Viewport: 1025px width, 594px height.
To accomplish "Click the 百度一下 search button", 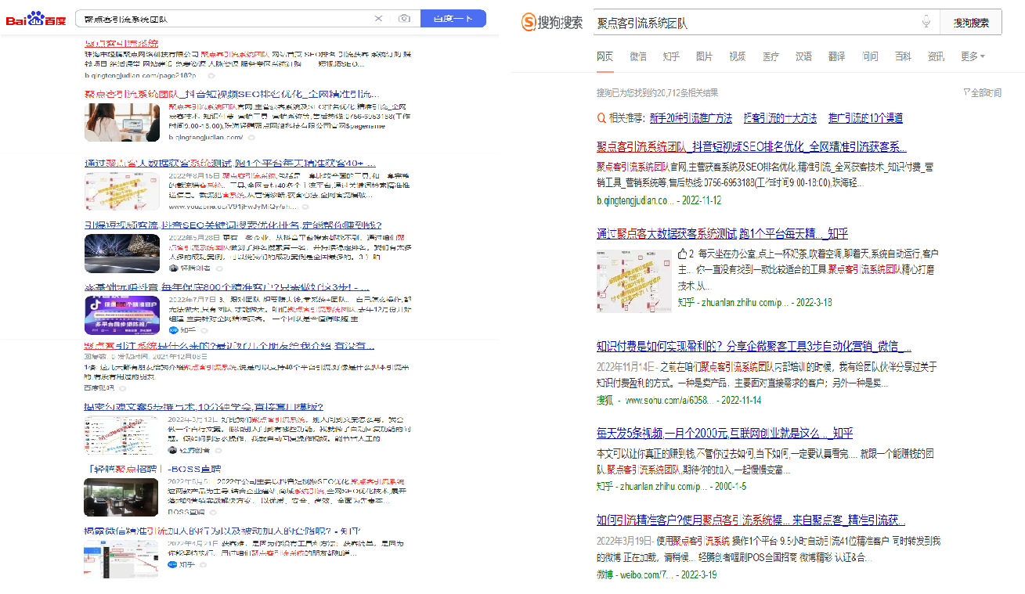I will (453, 18).
